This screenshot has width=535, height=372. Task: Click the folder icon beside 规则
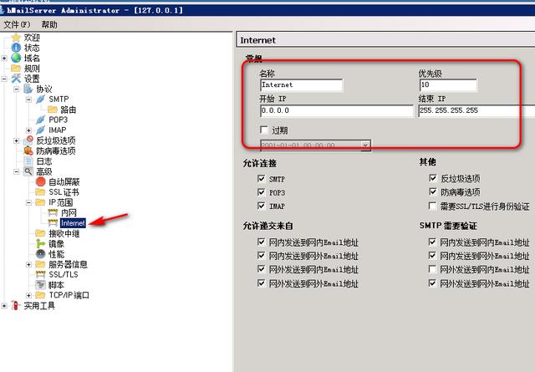pyautogui.click(x=16, y=69)
